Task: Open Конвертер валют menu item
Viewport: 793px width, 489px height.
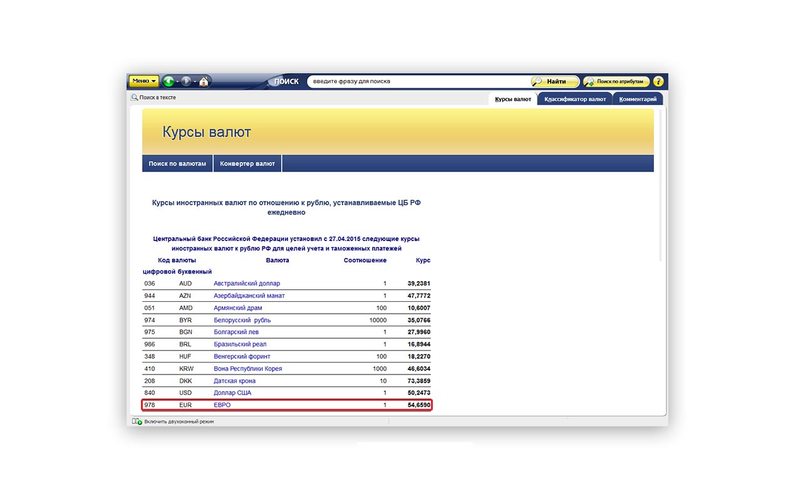Action: (247, 163)
